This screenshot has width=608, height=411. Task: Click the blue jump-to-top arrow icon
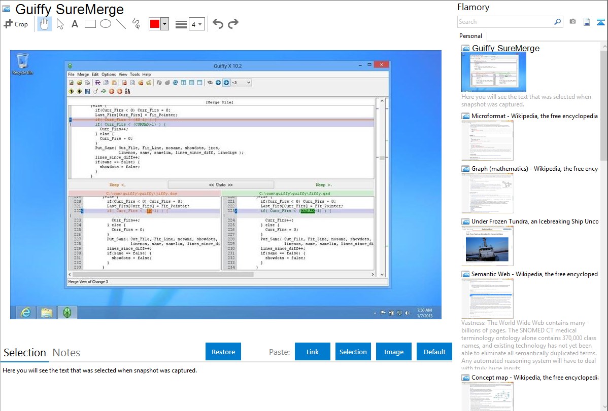pos(600,22)
